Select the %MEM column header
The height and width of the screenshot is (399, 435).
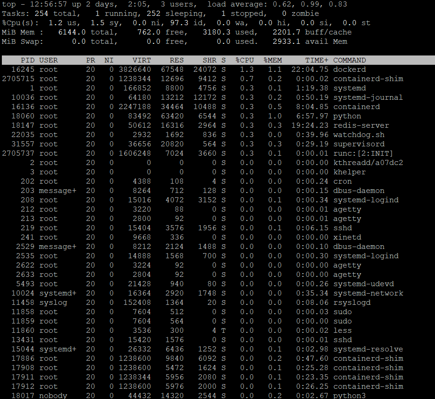273,60
